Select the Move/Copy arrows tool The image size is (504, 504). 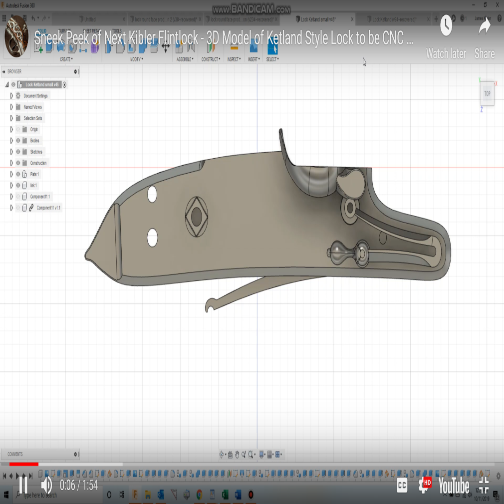[166, 48]
